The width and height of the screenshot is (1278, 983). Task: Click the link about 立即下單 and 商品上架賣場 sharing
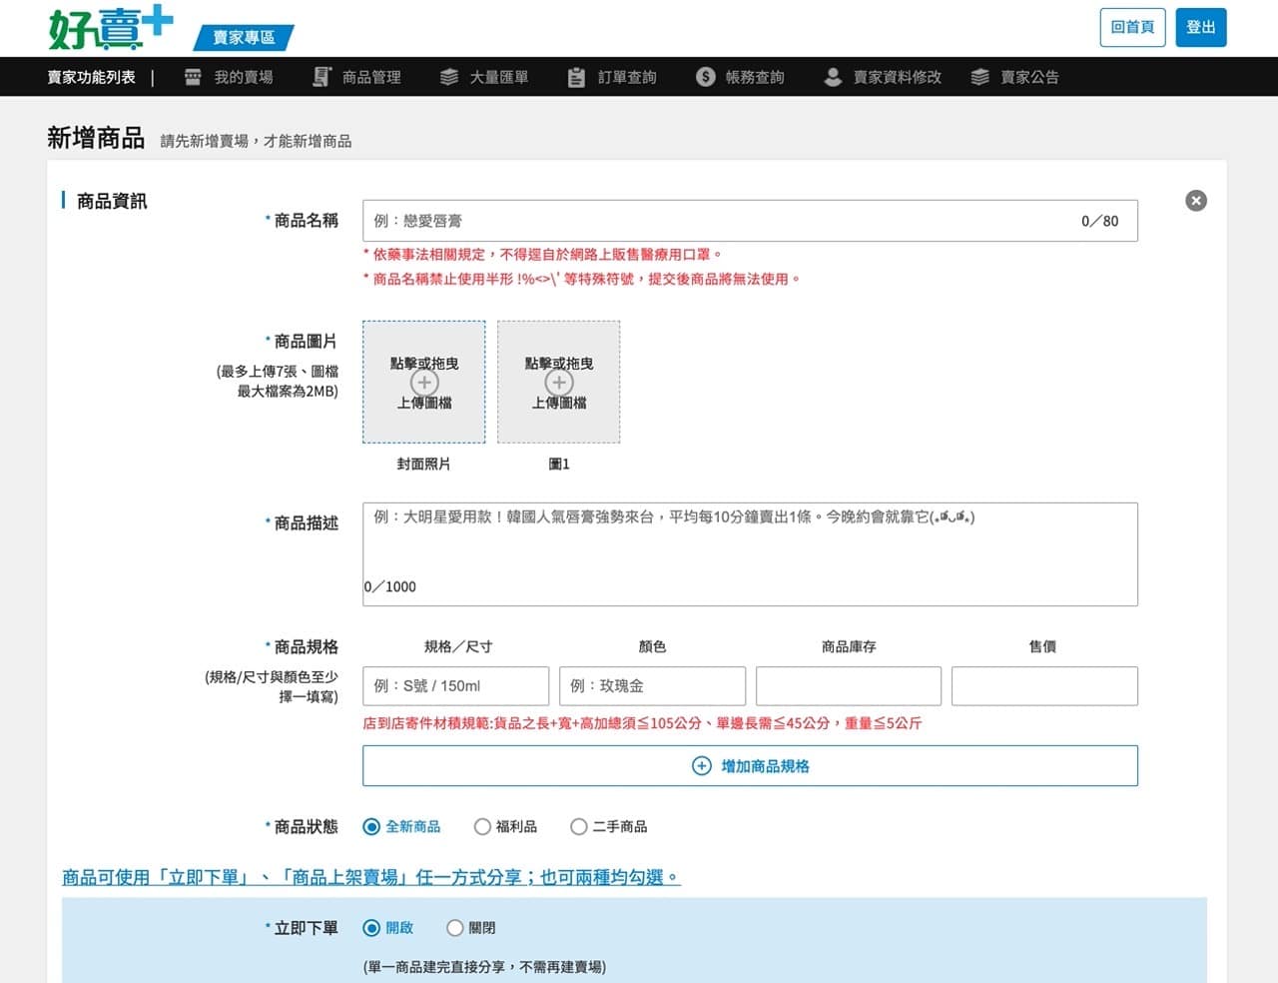(x=371, y=877)
